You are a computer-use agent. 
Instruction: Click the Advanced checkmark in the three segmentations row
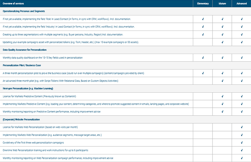point(241,34)
